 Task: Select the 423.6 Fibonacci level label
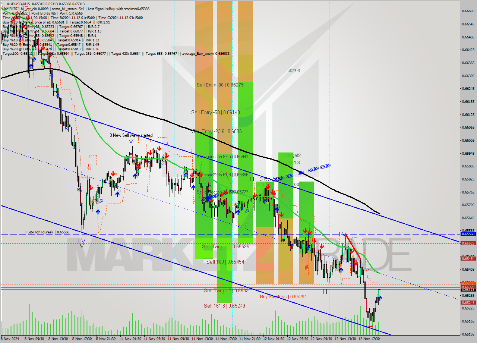294,71
